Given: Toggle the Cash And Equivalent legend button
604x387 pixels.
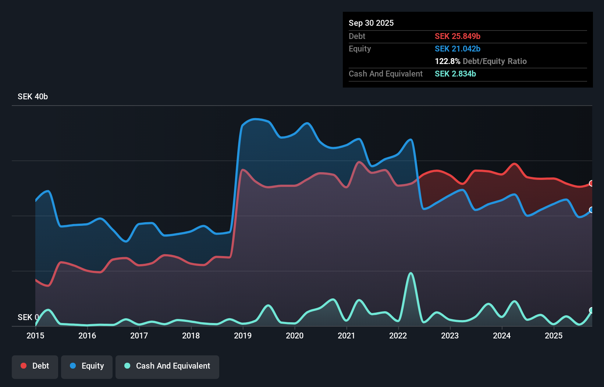Looking at the screenshot, I should (x=167, y=367).
